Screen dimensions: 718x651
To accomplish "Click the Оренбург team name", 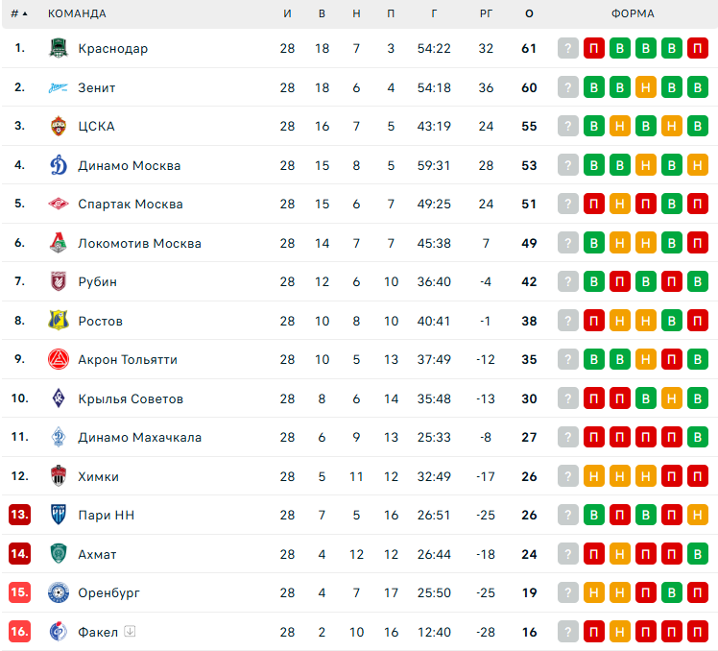I will point(108,592).
